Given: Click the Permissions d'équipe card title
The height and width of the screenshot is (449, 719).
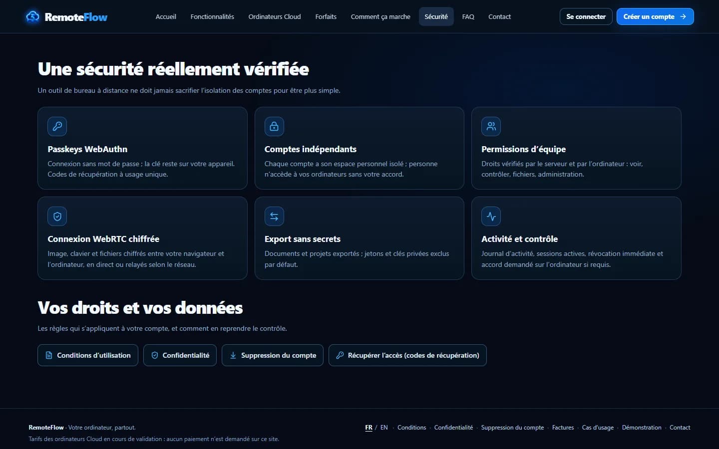Looking at the screenshot, I should [x=524, y=149].
